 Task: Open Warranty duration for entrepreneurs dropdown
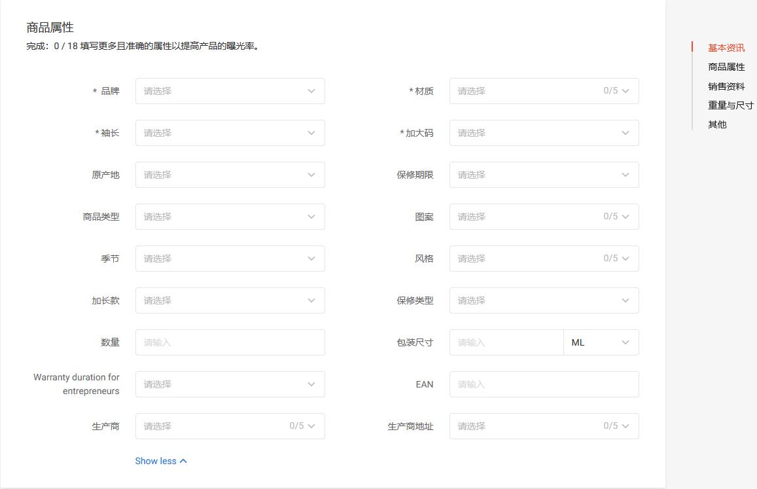coord(230,384)
